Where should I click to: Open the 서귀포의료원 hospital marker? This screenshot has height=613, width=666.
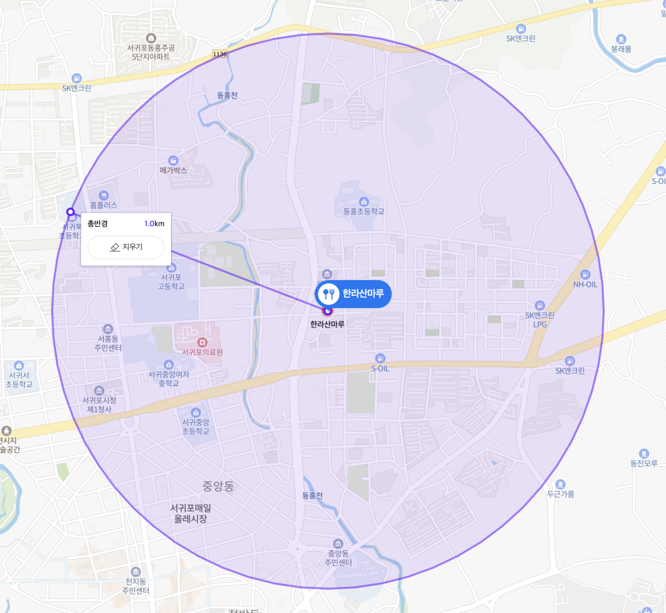(x=202, y=342)
